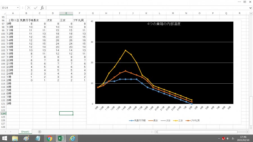This screenshot has width=253, height=142.
Task: Click the chart title 4つの巣箱の内部温度
Action: point(164,24)
